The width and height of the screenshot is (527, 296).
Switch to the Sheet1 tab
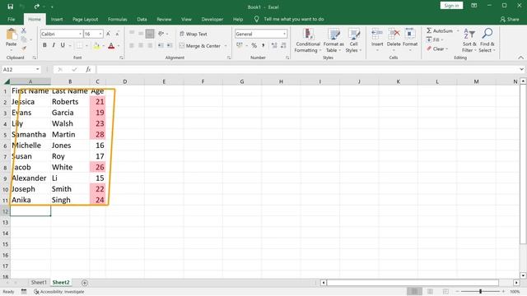pyautogui.click(x=39, y=283)
